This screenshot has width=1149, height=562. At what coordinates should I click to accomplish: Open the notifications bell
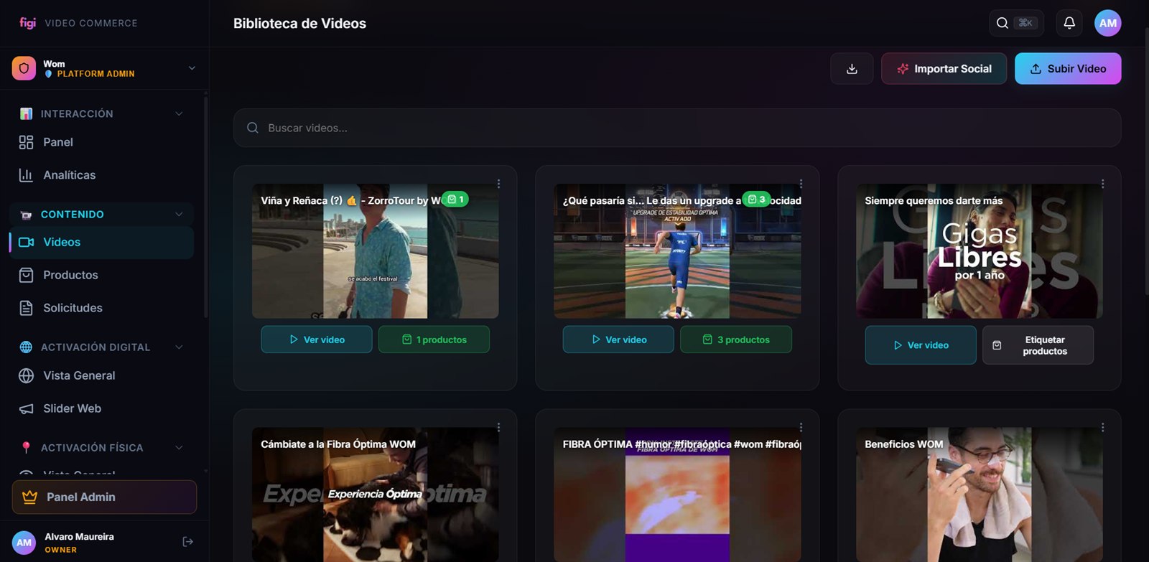(1069, 23)
